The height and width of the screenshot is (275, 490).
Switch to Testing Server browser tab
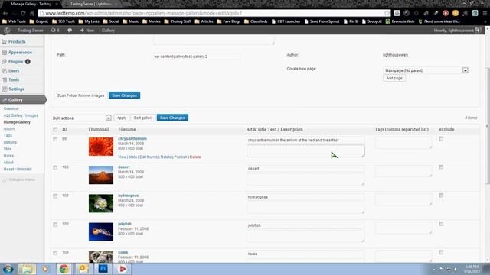[x=90, y=4]
